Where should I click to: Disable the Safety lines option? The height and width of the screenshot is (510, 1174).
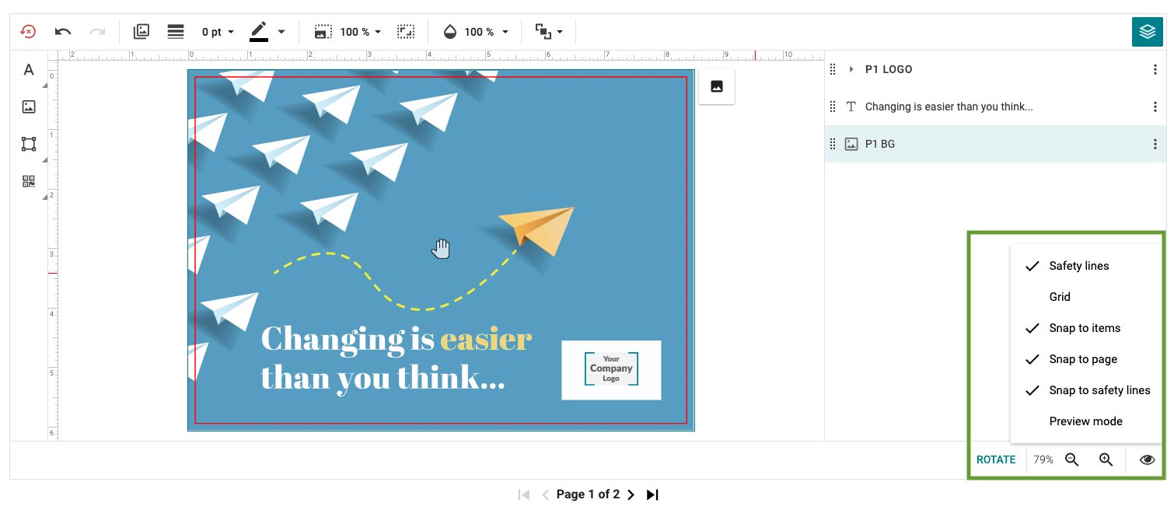(x=1078, y=266)
